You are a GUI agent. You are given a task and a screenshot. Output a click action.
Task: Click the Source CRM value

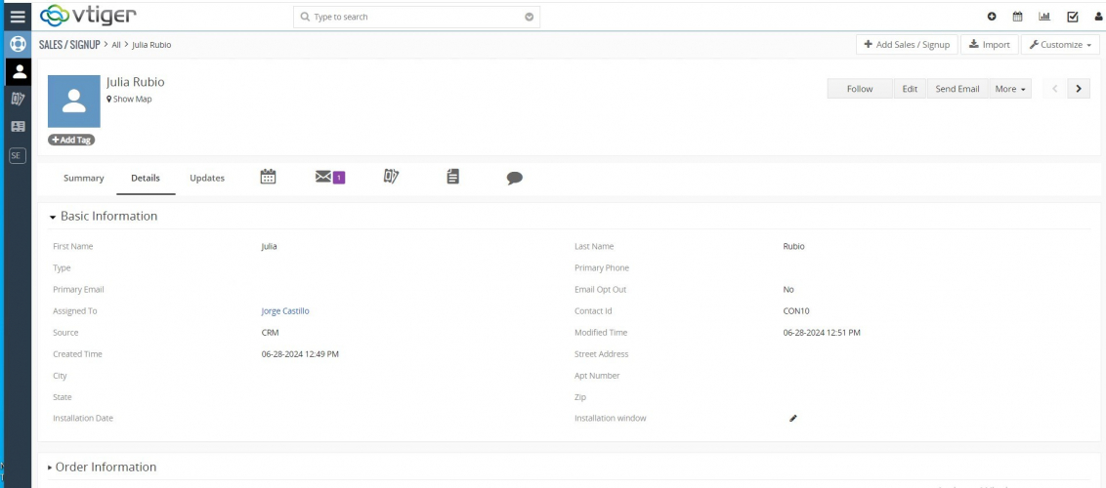271,333
